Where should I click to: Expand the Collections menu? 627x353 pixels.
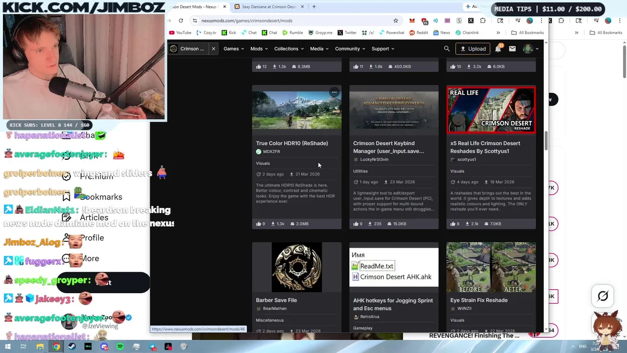[289, 49]
